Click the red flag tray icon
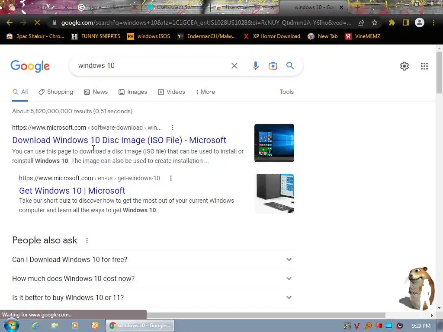Image resolution: width=443 pixels, height=332 pixels. [379, 326]
